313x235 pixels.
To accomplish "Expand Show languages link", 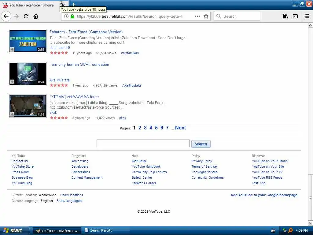I will click(x=69, y=201).
